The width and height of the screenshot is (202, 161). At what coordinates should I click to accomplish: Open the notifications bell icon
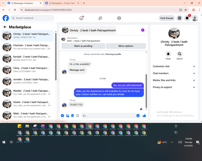(187, 18)
